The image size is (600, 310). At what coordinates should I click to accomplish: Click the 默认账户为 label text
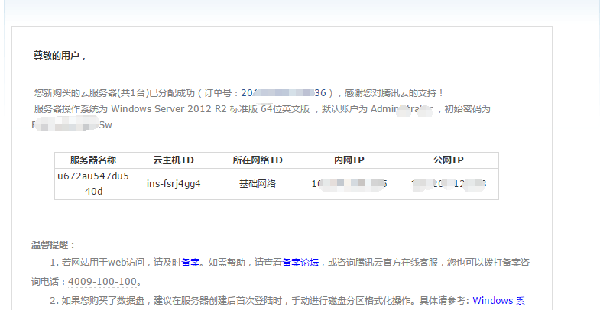click(x=345, y=109)
